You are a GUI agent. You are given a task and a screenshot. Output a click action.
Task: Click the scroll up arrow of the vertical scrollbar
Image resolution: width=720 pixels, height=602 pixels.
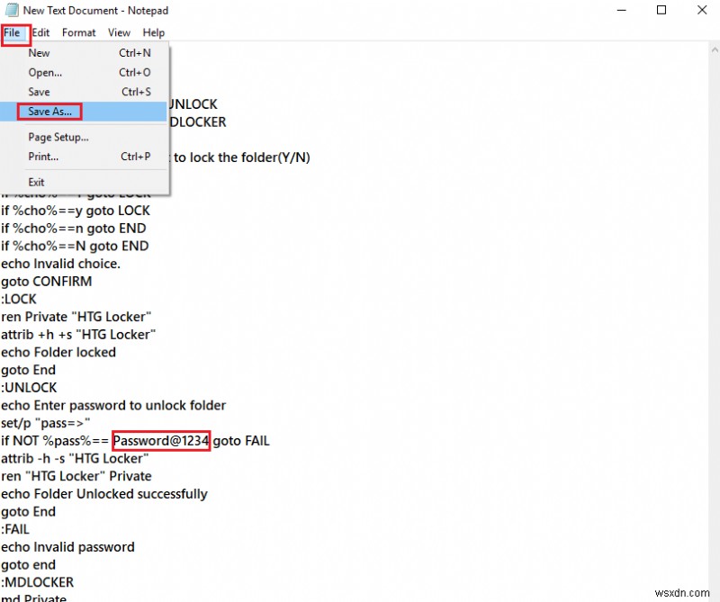[x=715, y=49]
